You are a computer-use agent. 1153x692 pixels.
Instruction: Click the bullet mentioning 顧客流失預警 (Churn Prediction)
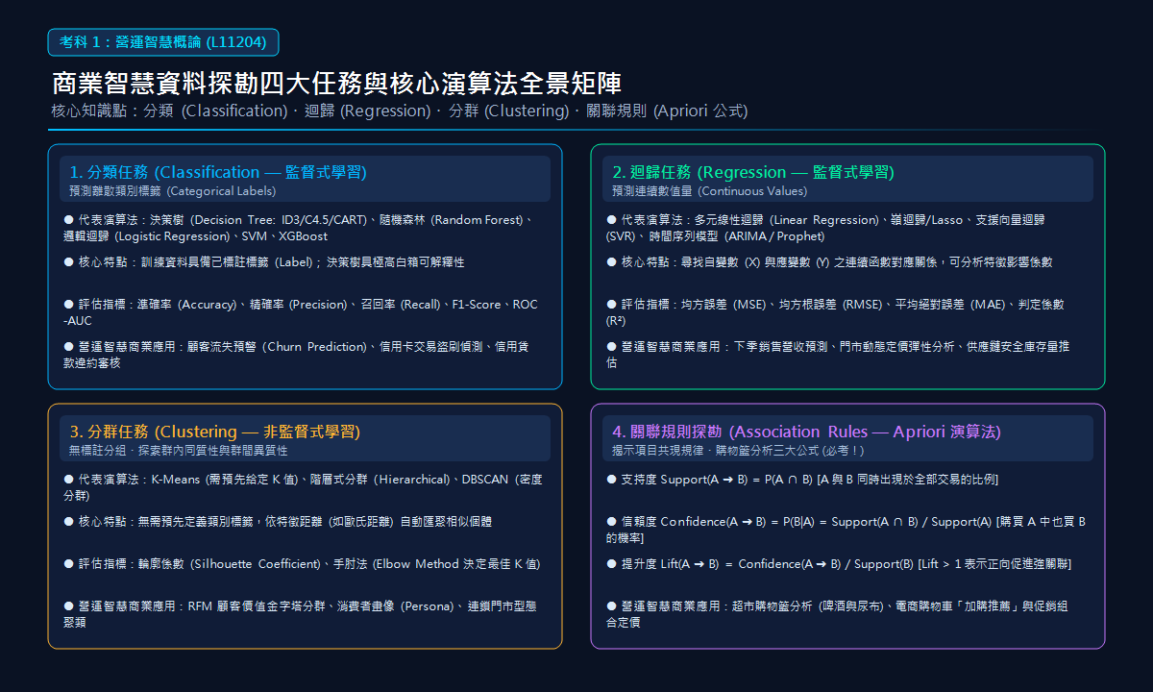pos(296,355)
